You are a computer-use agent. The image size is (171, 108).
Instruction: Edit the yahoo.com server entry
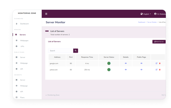tap(156, 69)
